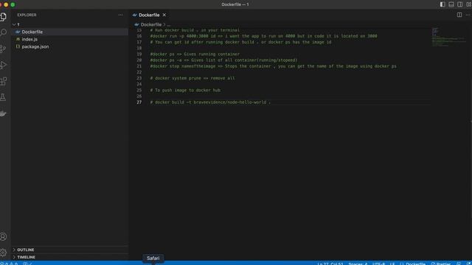This screenshot has height=265, width=472.
Task: Toggle the primary side bar layout icon
Action: (x=442, y=4)
